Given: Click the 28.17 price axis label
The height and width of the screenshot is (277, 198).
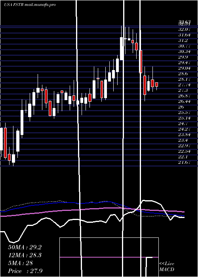Looking at the screenshot, I should coord(184,79).
